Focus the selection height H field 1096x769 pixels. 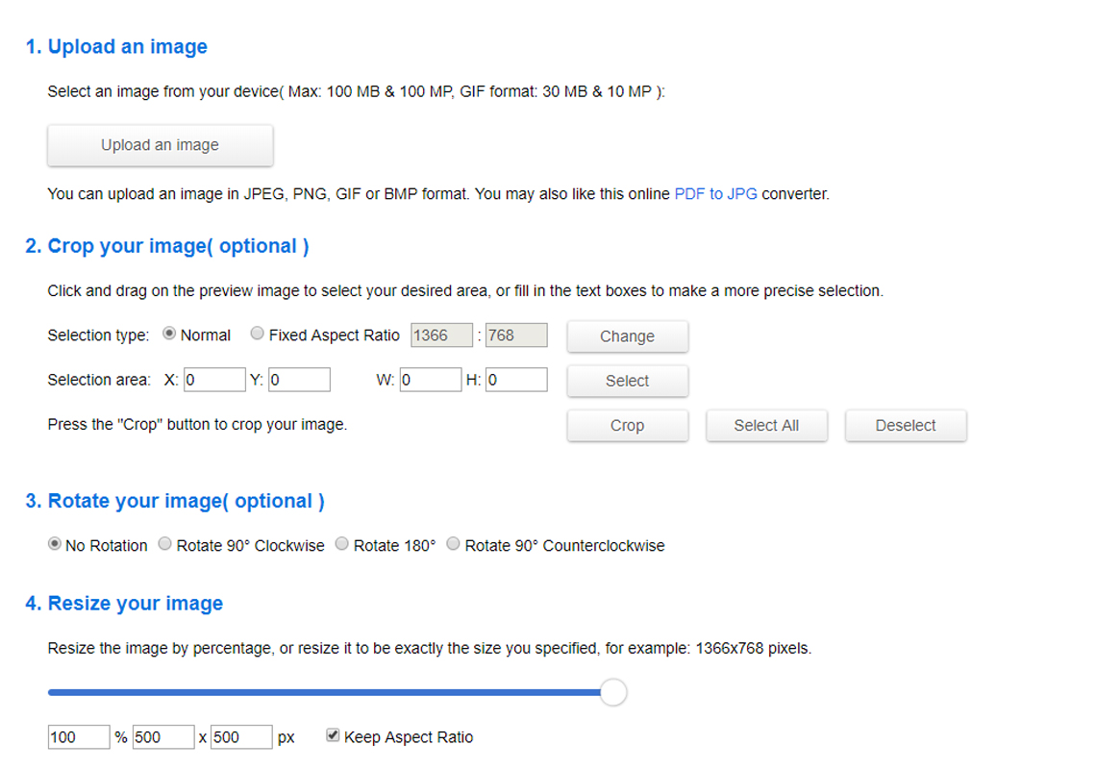click(516, 380)
